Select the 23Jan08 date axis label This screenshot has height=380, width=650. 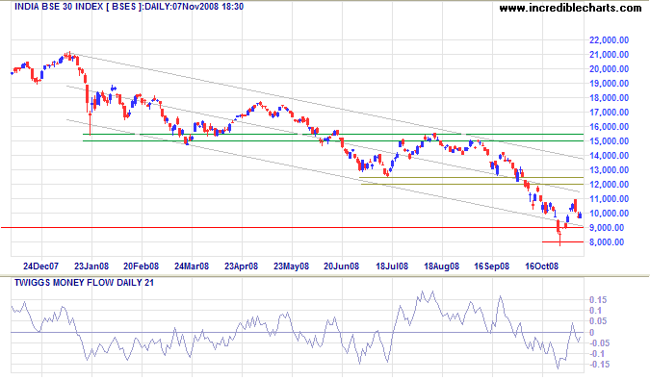coord(91,266)
